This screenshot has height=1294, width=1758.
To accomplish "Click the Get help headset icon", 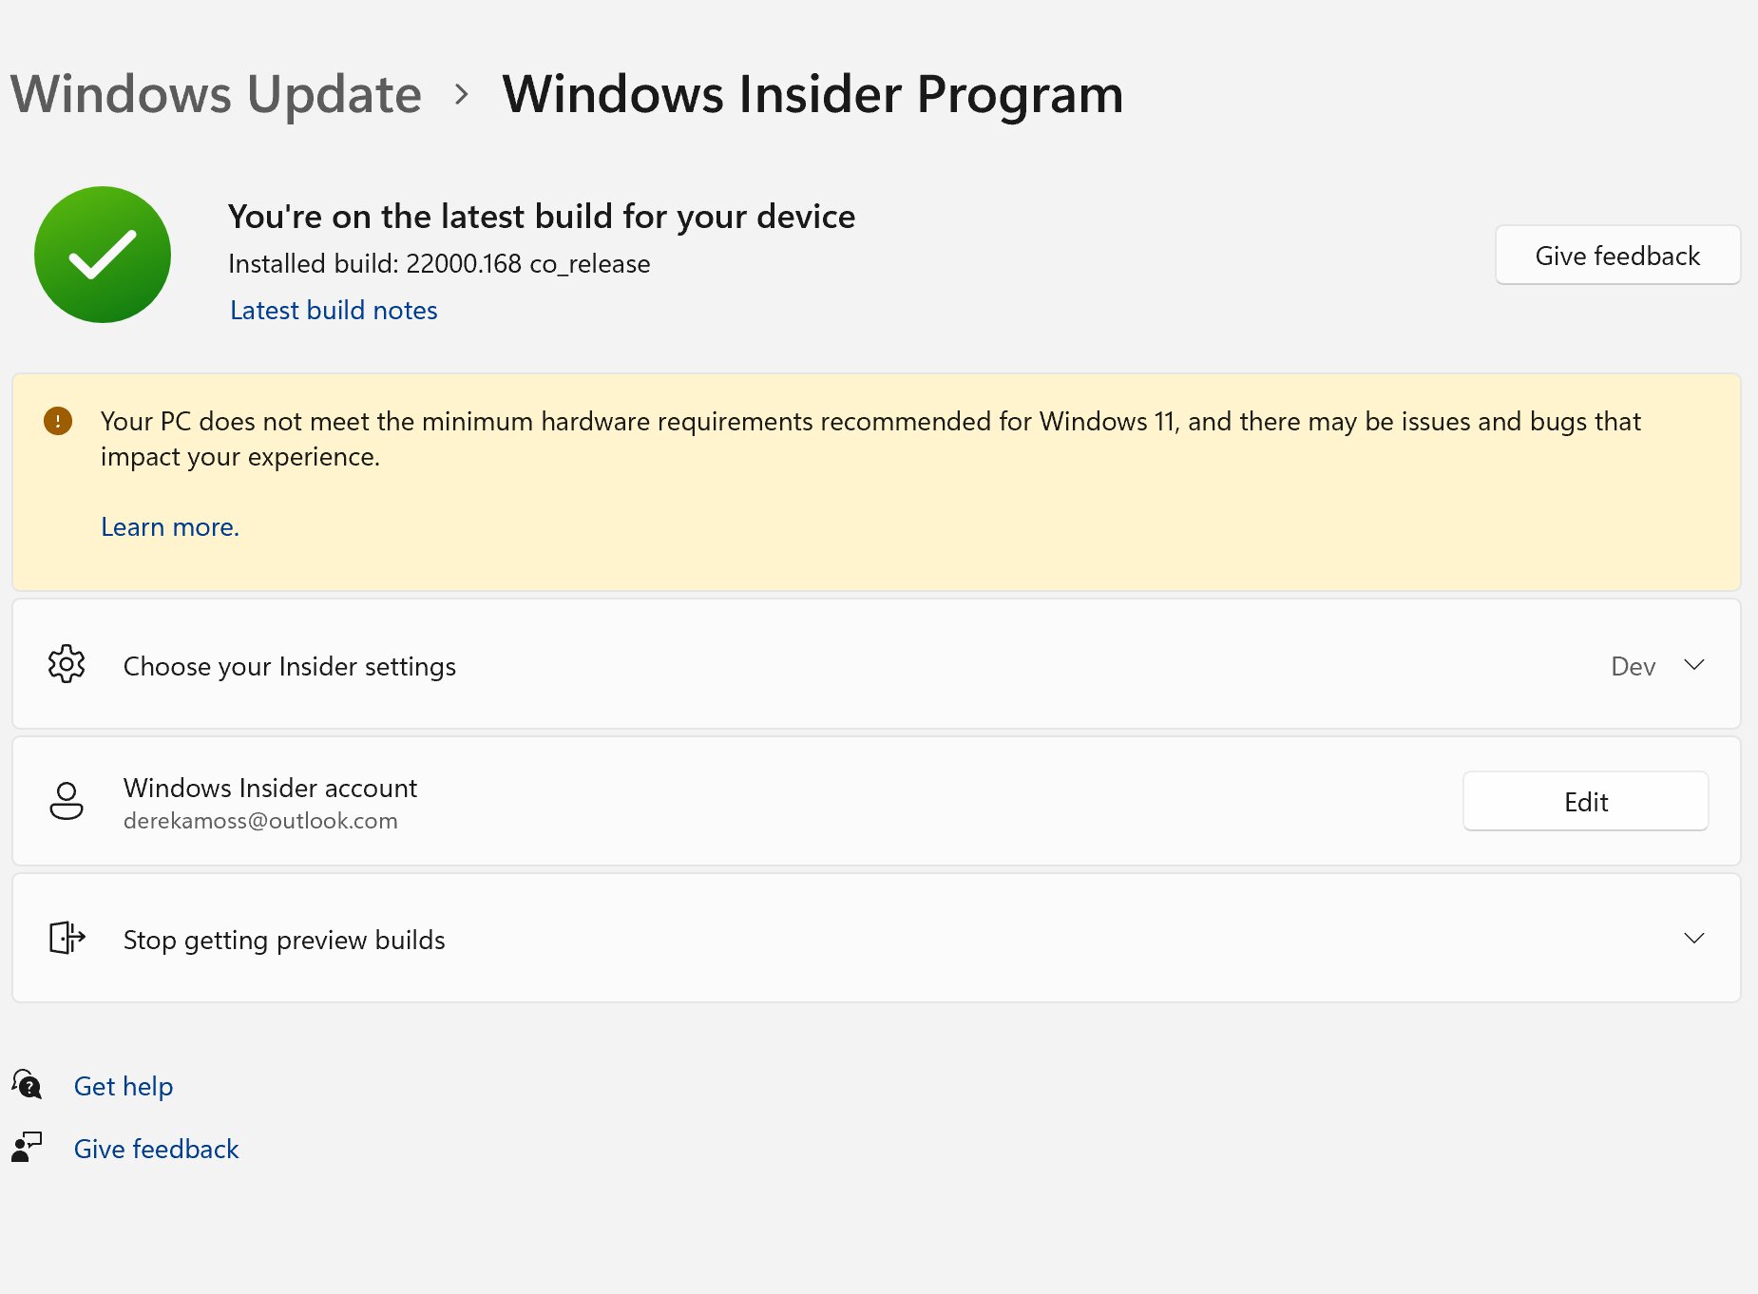I will point(28,1084).
